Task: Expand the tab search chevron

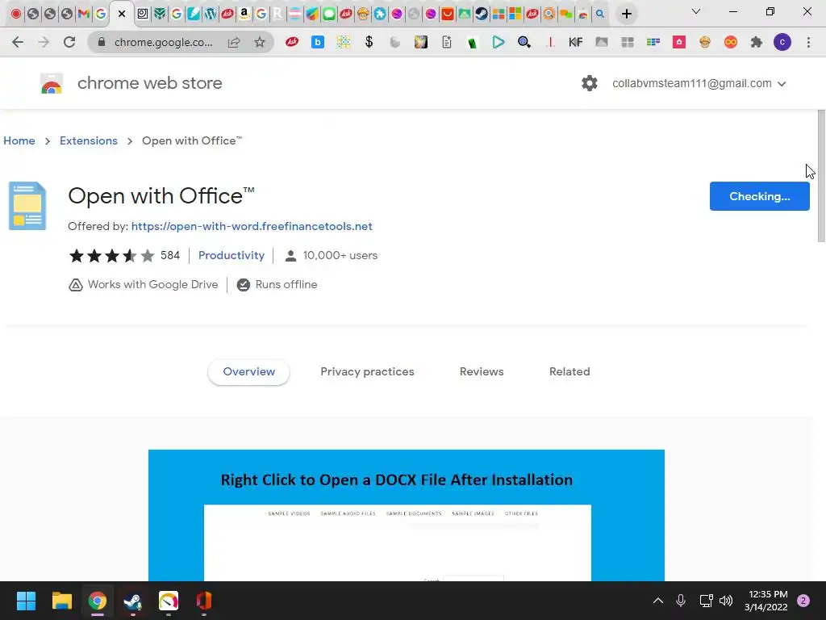Action: (696, 11)
